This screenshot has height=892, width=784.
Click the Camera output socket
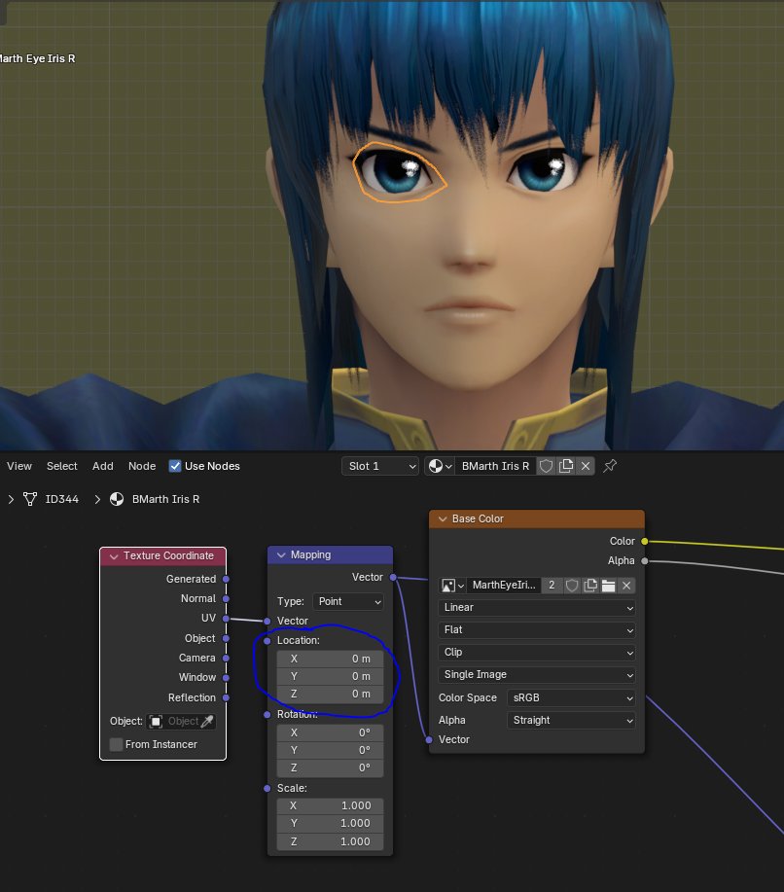coord(226,658)
